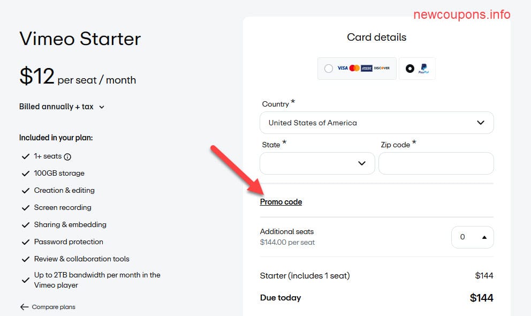The image size is (531, 316).
Task: Select the PayPal payment radio button
Action: pos(409,69)
